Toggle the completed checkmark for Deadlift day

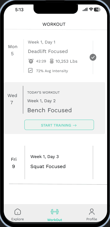tap(93, 57)
